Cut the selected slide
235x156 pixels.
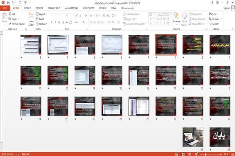(12, 14)
